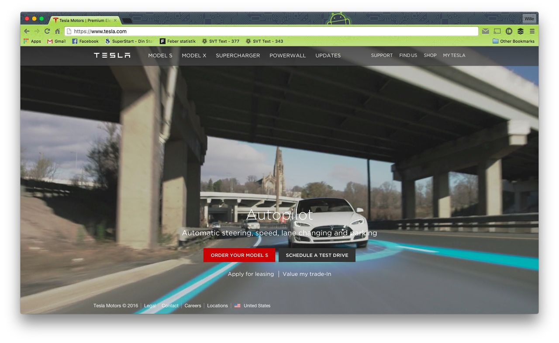Click the mail envelope extension icon

[486, 31]
